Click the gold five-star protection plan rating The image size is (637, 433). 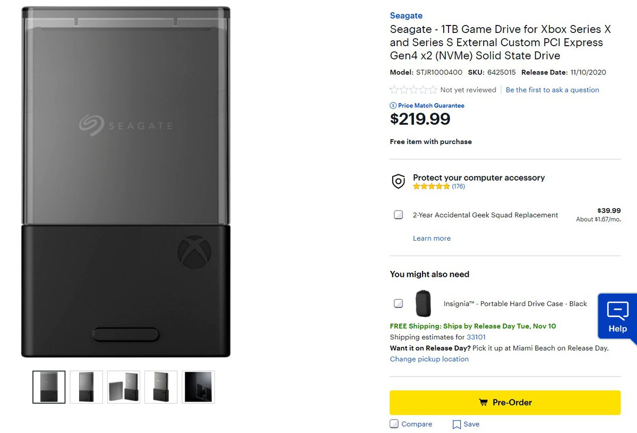(431, 186)
